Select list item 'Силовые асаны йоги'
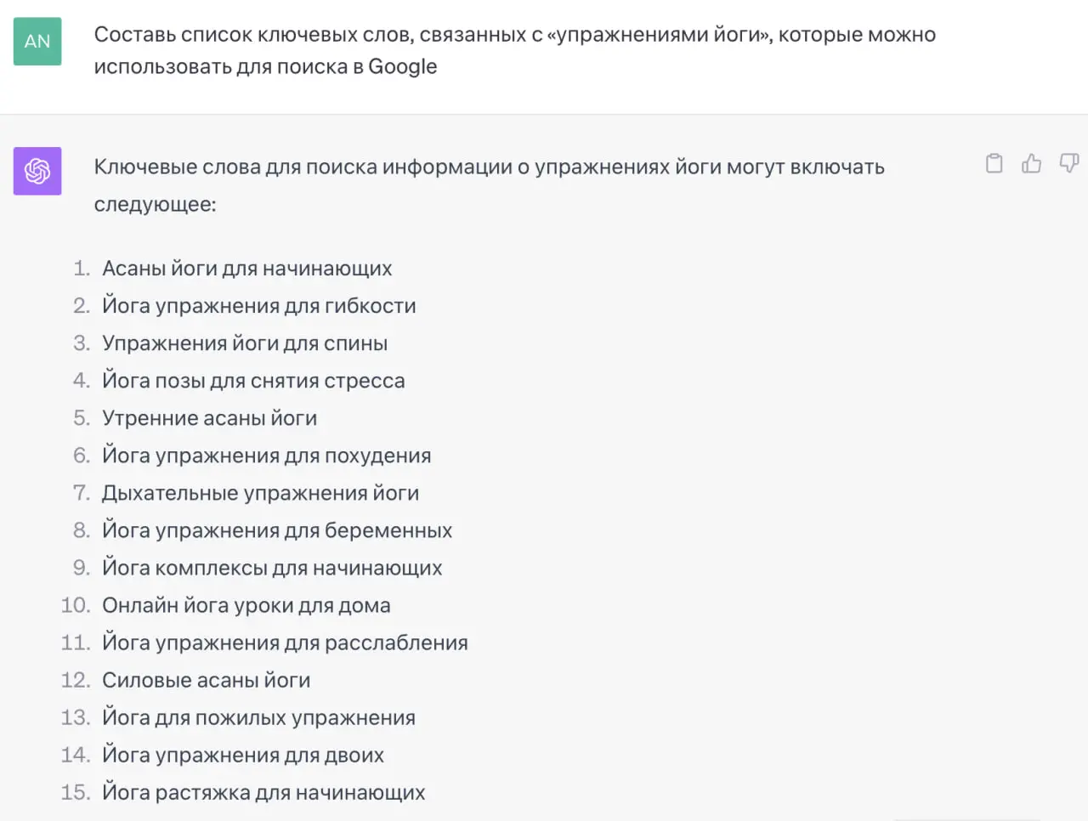1088x821 pixels. point(207,680)
